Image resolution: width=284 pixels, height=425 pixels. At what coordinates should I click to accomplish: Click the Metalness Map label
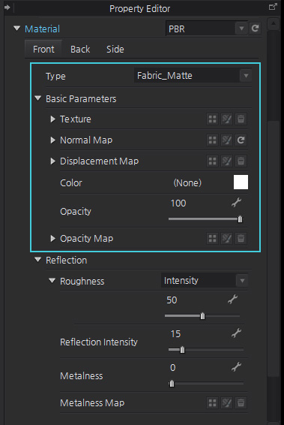click(x=92, y=402)
